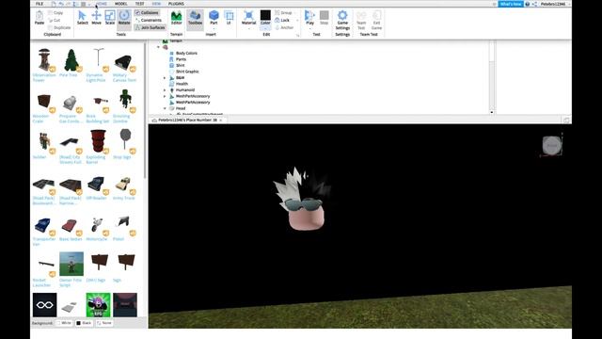Viewport: 602px width, 339px height.
Task: Collapse the Head tree item
Action: 165,108
